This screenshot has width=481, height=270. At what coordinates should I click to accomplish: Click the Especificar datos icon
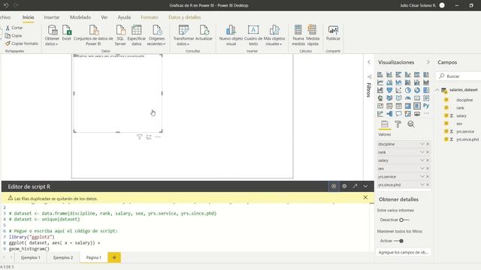(137, 31)
